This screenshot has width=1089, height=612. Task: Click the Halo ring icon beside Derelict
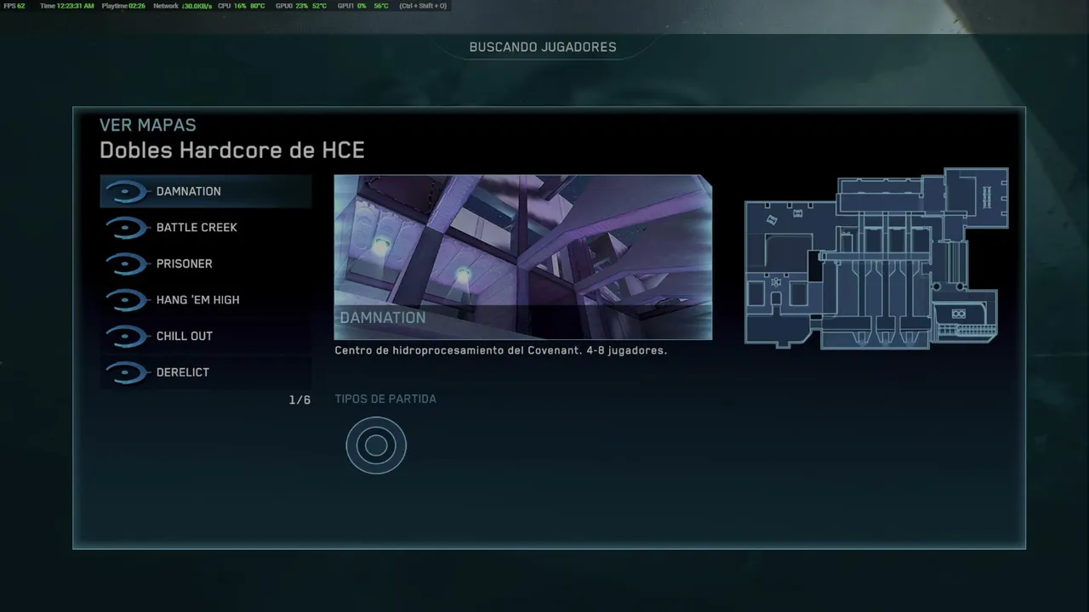(127, 372)
